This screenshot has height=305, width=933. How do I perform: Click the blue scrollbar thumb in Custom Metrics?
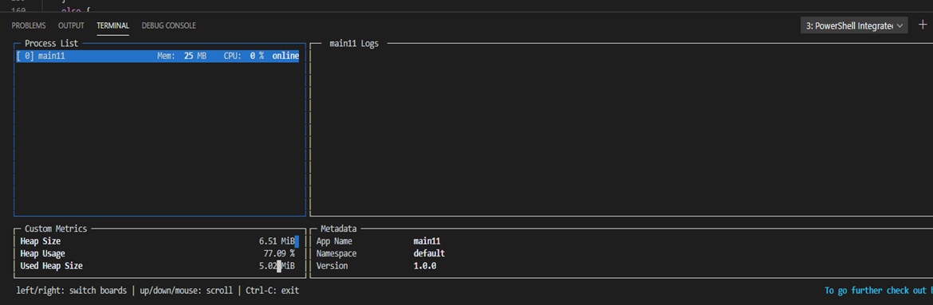(x=297, y=241)
